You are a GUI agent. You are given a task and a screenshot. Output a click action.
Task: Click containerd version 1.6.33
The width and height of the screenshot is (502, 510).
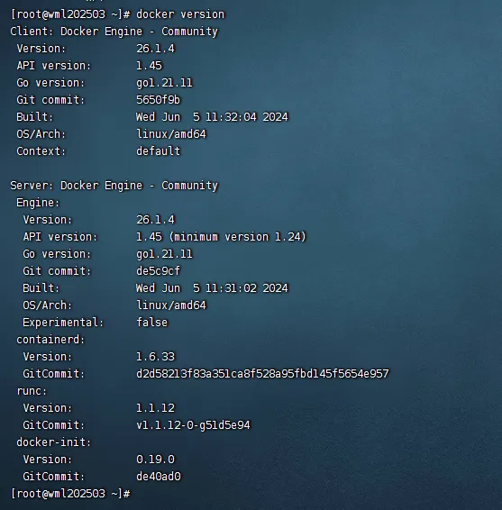[156, 357]
